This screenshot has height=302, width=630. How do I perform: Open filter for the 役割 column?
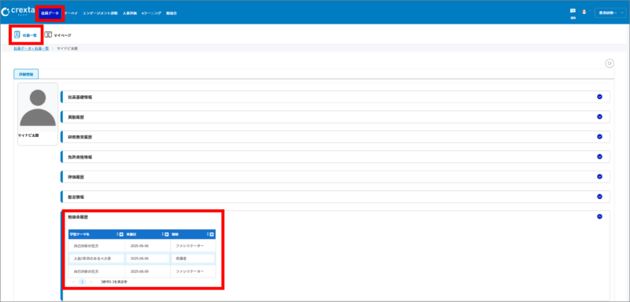(212, 234)
